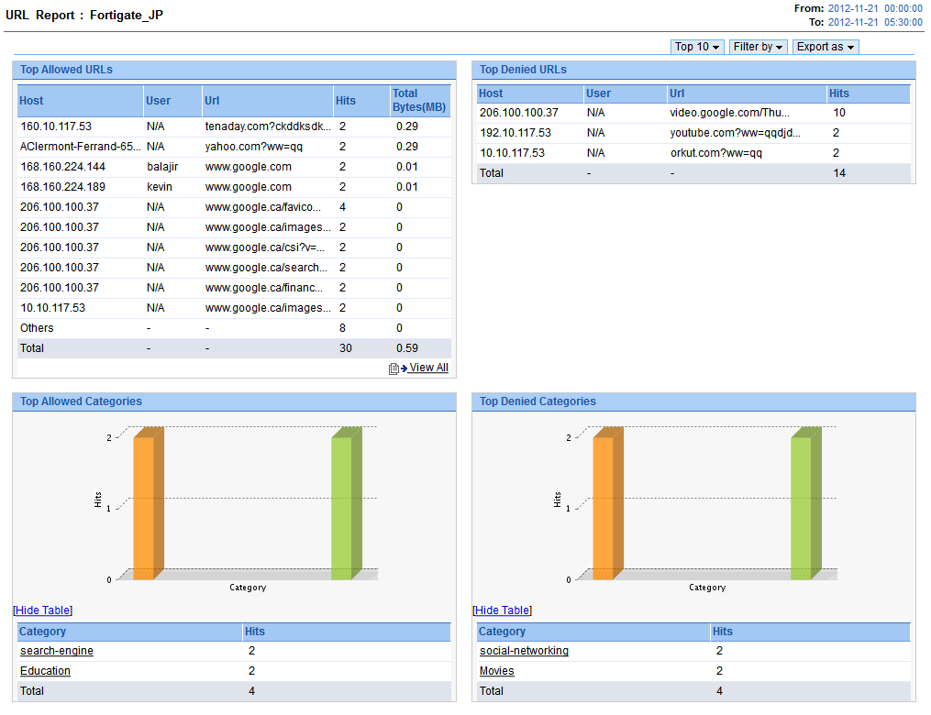Expand the Filter by dropdown
This screenshot has height=715, width=931.
[758, 47]
